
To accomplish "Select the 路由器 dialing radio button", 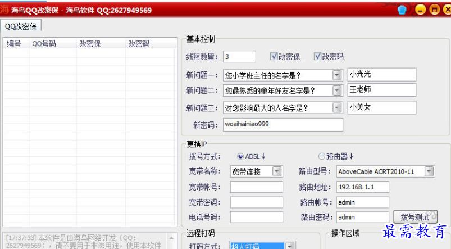I will point(322,156).
